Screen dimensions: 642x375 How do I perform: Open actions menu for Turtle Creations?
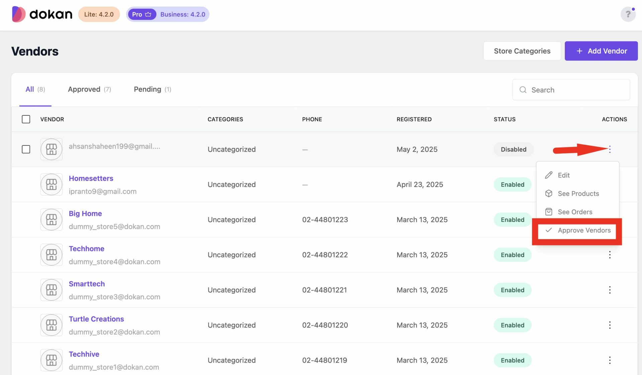[610, 325]
